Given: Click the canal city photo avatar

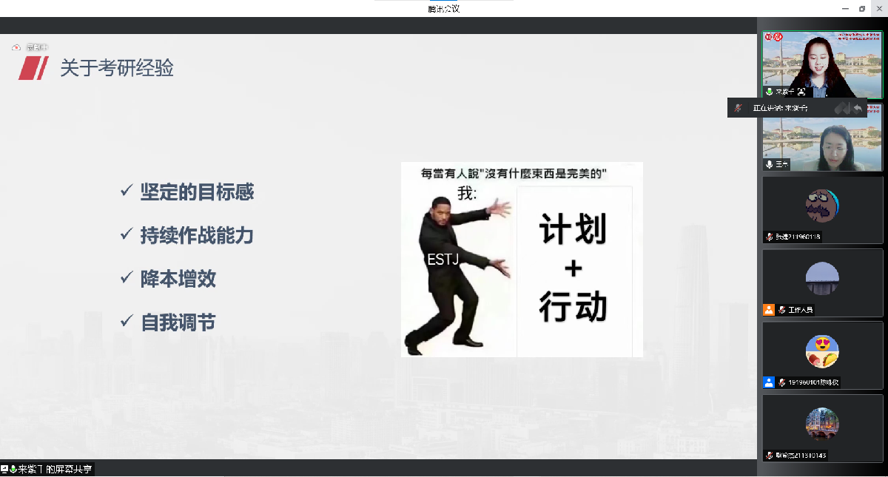Looking at the screenshot, I should pos(822,422).
